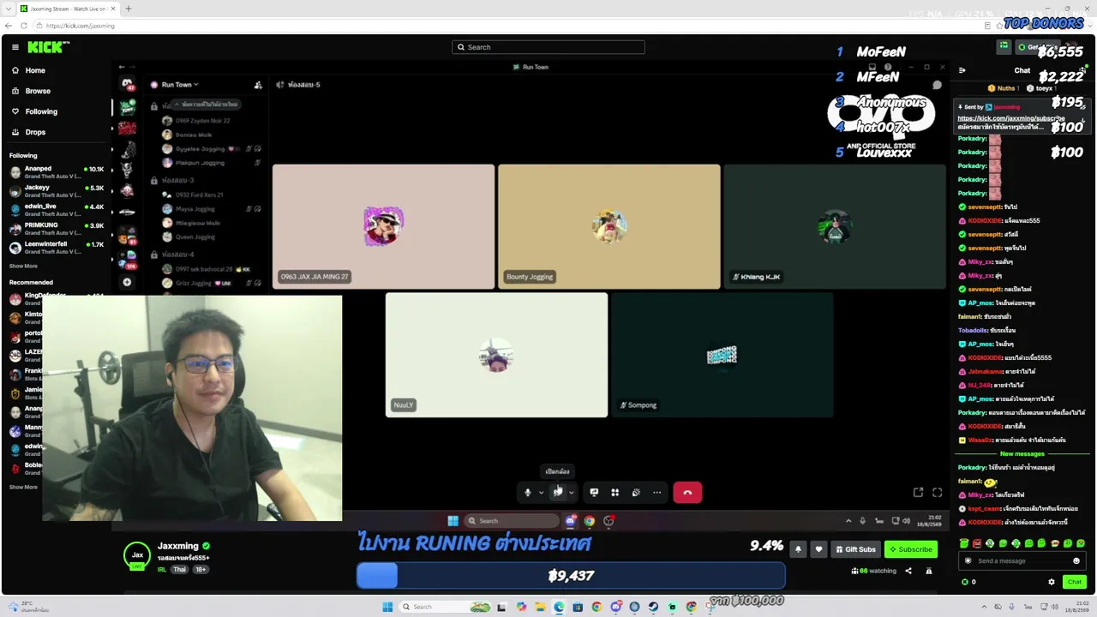Disconnect from the voice call

687,493
